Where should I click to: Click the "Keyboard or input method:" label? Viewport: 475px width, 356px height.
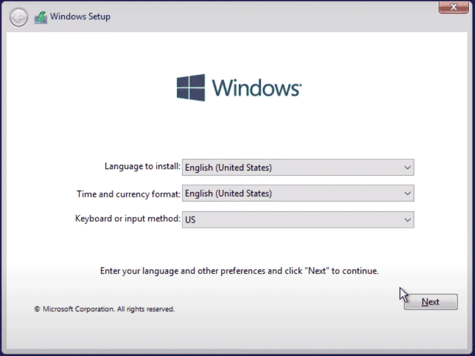click(x=128, y=218)
